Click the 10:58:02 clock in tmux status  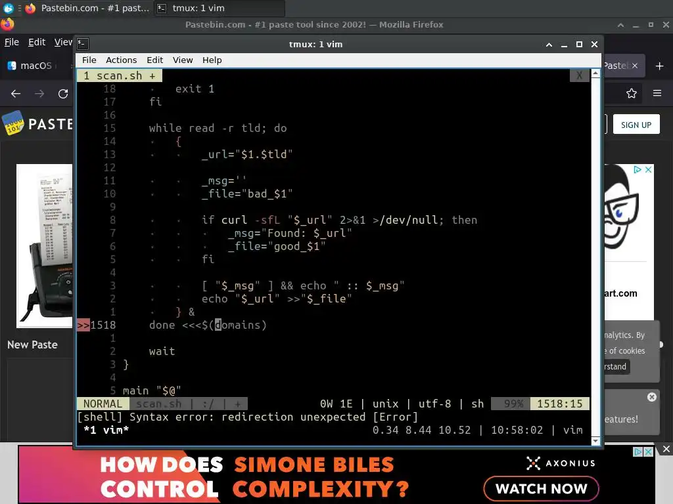pos(517,430)
